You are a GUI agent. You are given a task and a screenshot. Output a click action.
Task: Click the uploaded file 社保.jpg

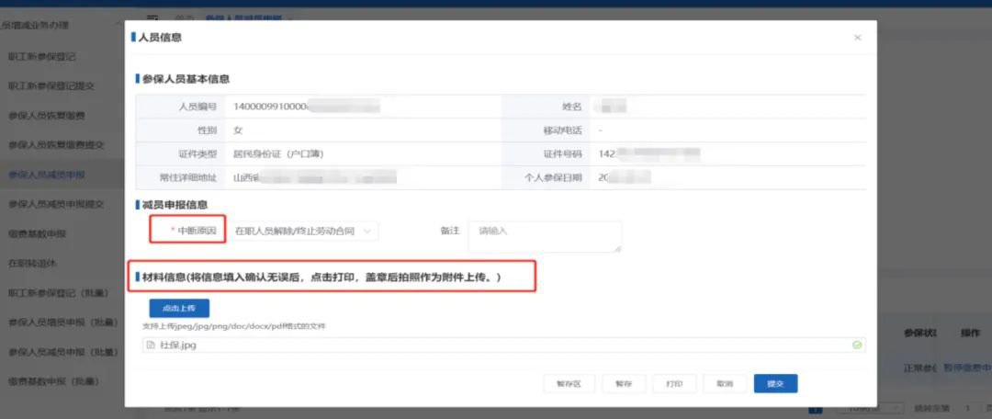coord(178,345)
